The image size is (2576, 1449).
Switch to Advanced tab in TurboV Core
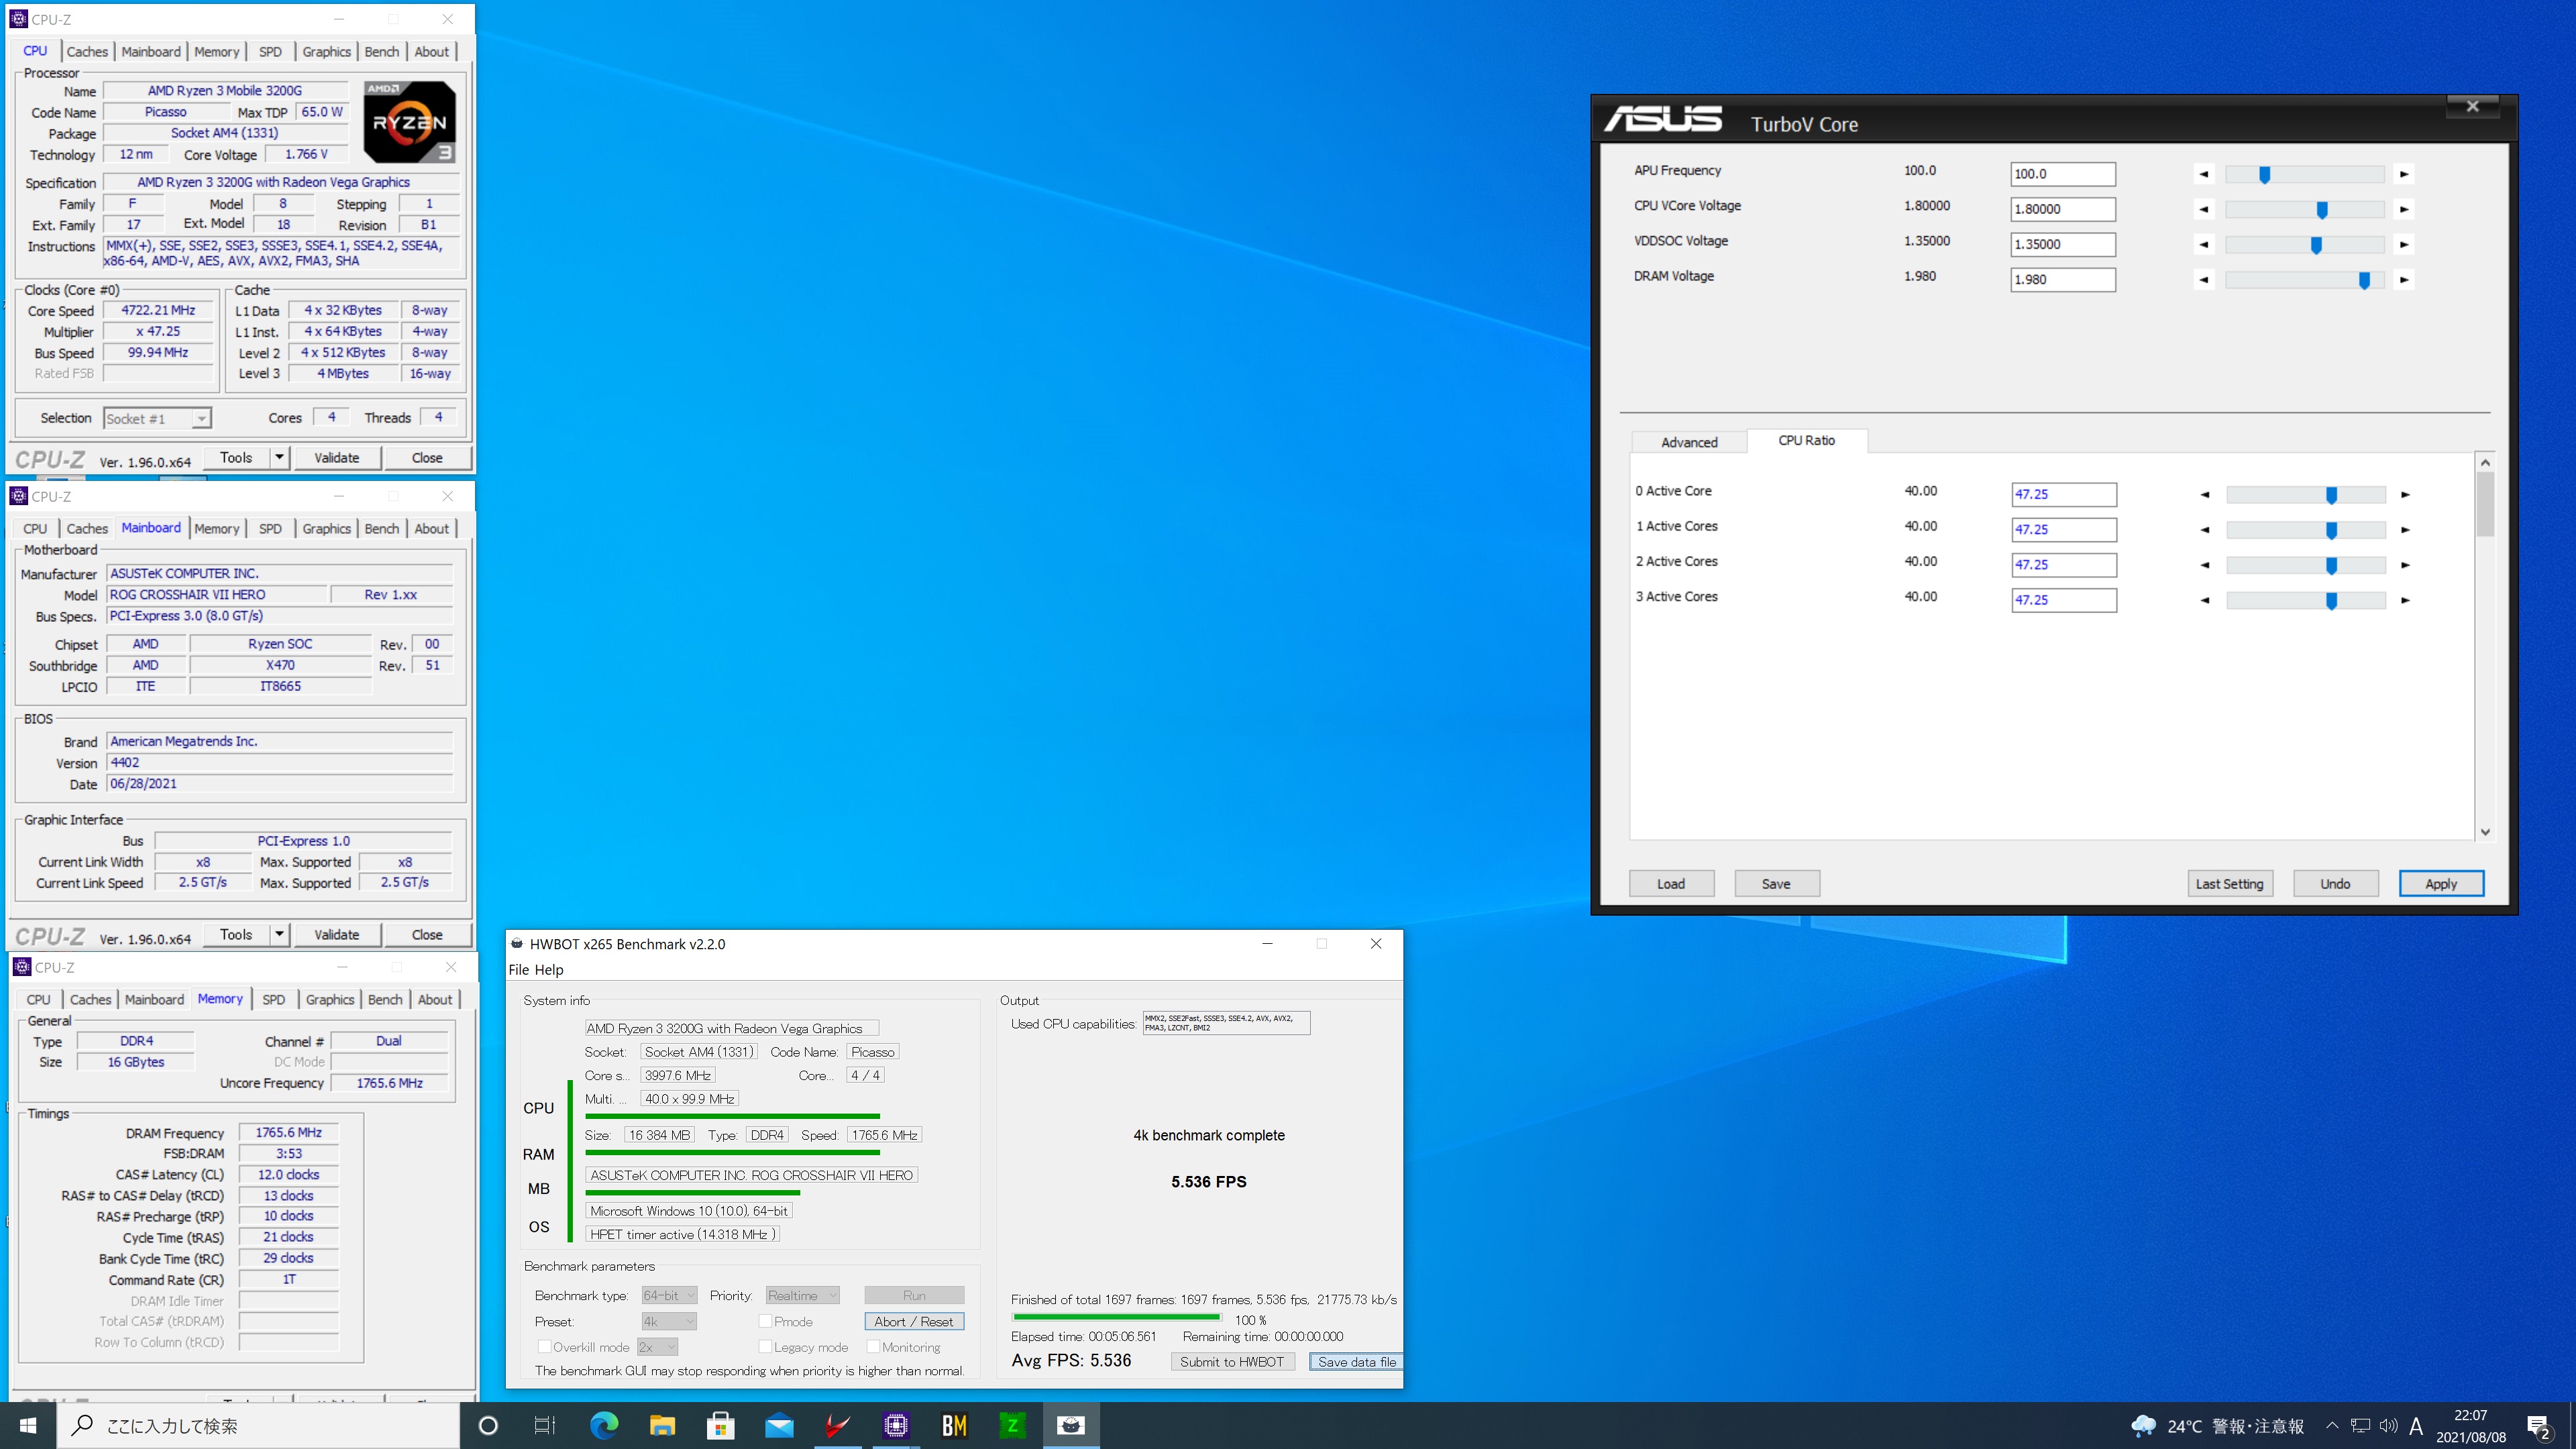[x=1689, y=442]
